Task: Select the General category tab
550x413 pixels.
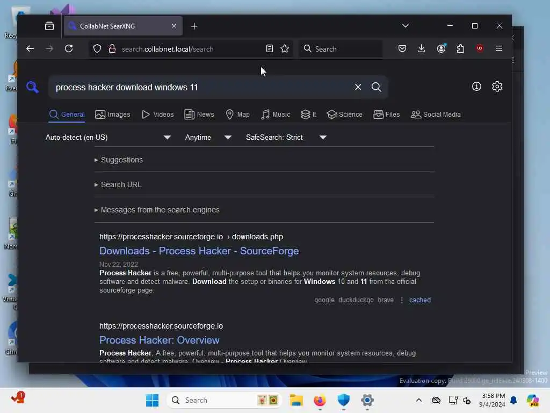Action: pos(67,115)
